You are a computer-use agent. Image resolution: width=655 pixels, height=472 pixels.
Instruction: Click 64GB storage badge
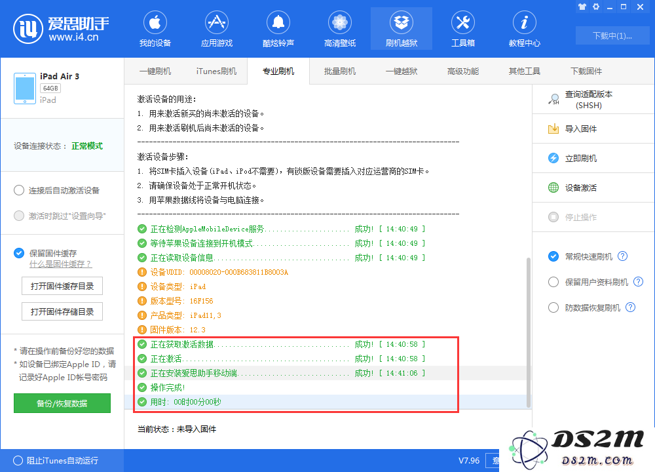tap(50, 88)
